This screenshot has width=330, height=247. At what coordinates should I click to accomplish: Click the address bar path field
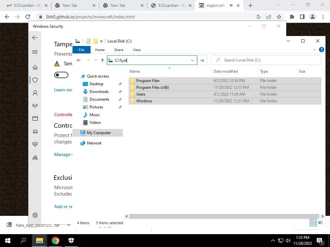pos(152,60)
